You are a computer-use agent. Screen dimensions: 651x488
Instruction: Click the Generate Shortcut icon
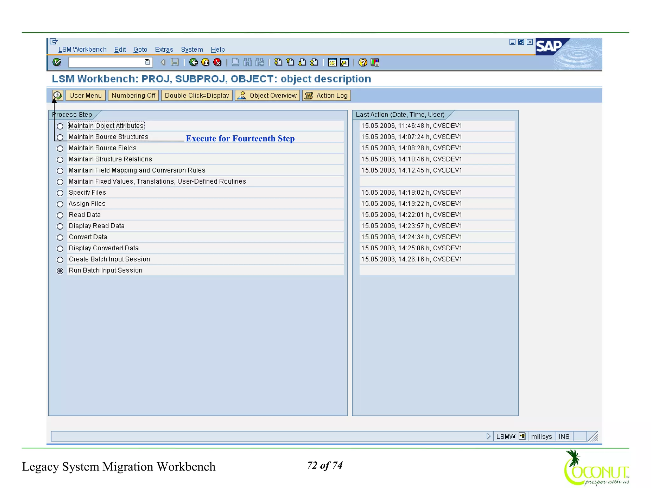[x=345, y=62]
